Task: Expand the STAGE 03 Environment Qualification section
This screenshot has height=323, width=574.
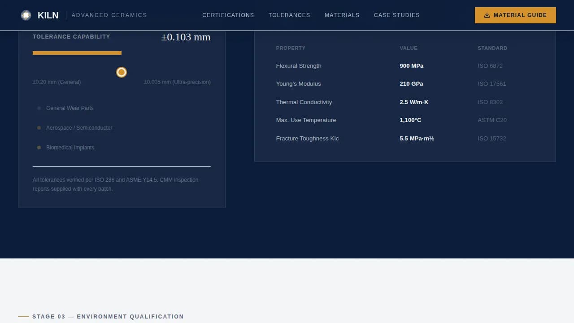Action: point(108,316)
